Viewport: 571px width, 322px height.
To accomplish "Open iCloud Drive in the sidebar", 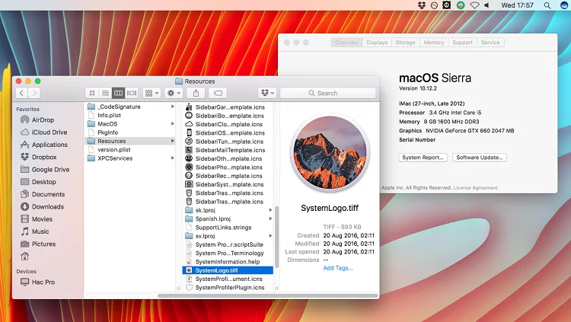I will pyautogui.click(x=44, y=132).
